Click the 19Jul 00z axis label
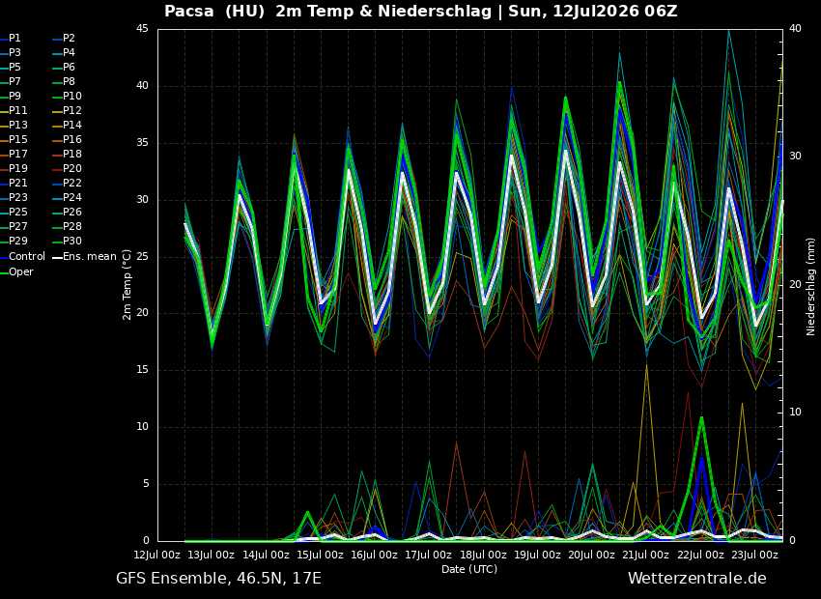This screenshot has height=599, width=821. click(538, 555)
